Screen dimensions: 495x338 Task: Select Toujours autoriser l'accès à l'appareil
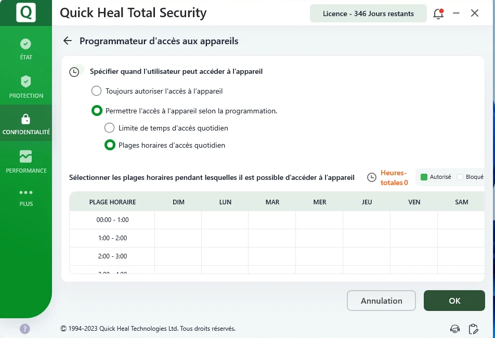tap(96, 91)
